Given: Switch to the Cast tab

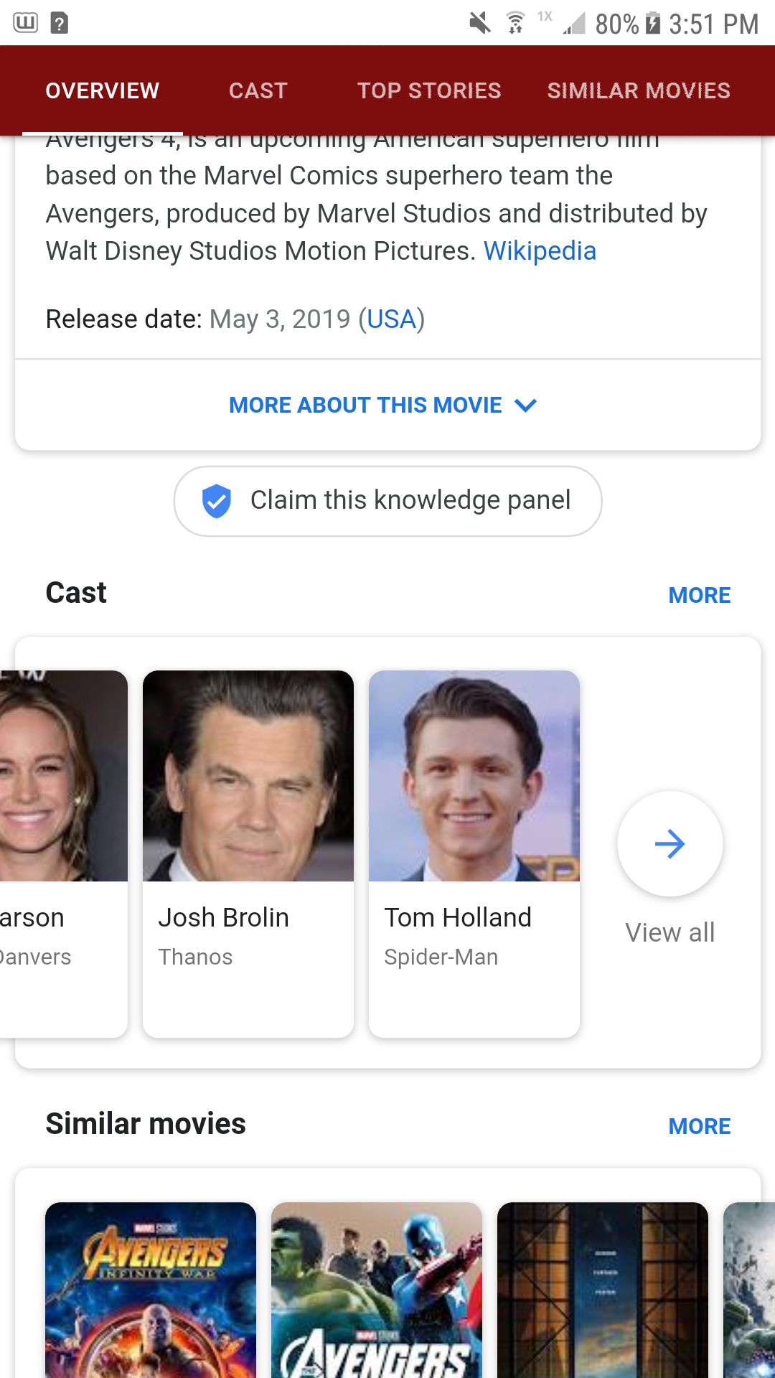Looking at the screenshot, I should 258,90.
